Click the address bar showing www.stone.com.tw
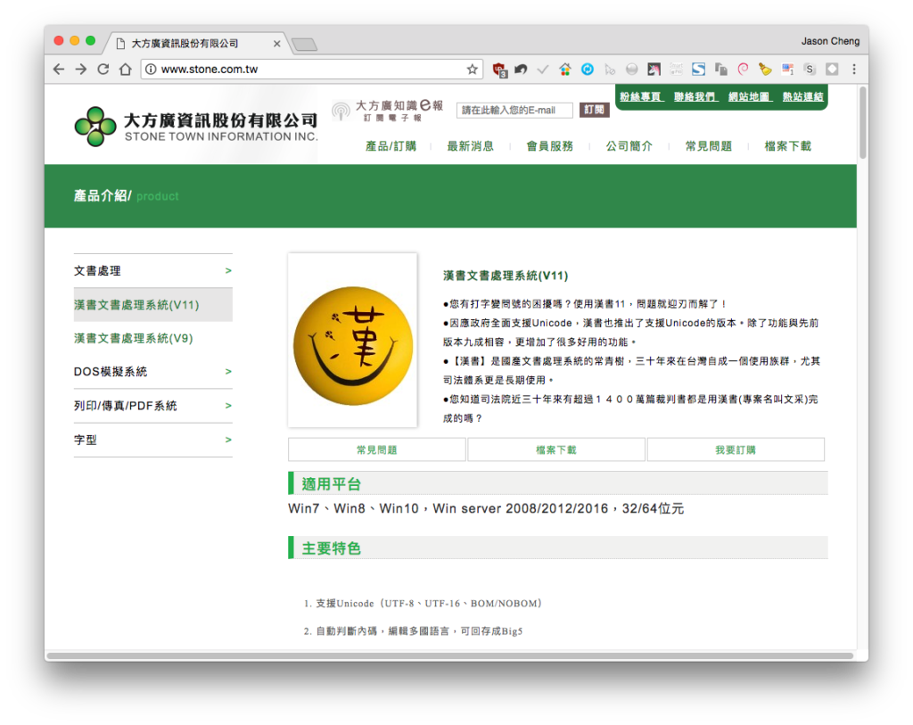 [312, 70]
